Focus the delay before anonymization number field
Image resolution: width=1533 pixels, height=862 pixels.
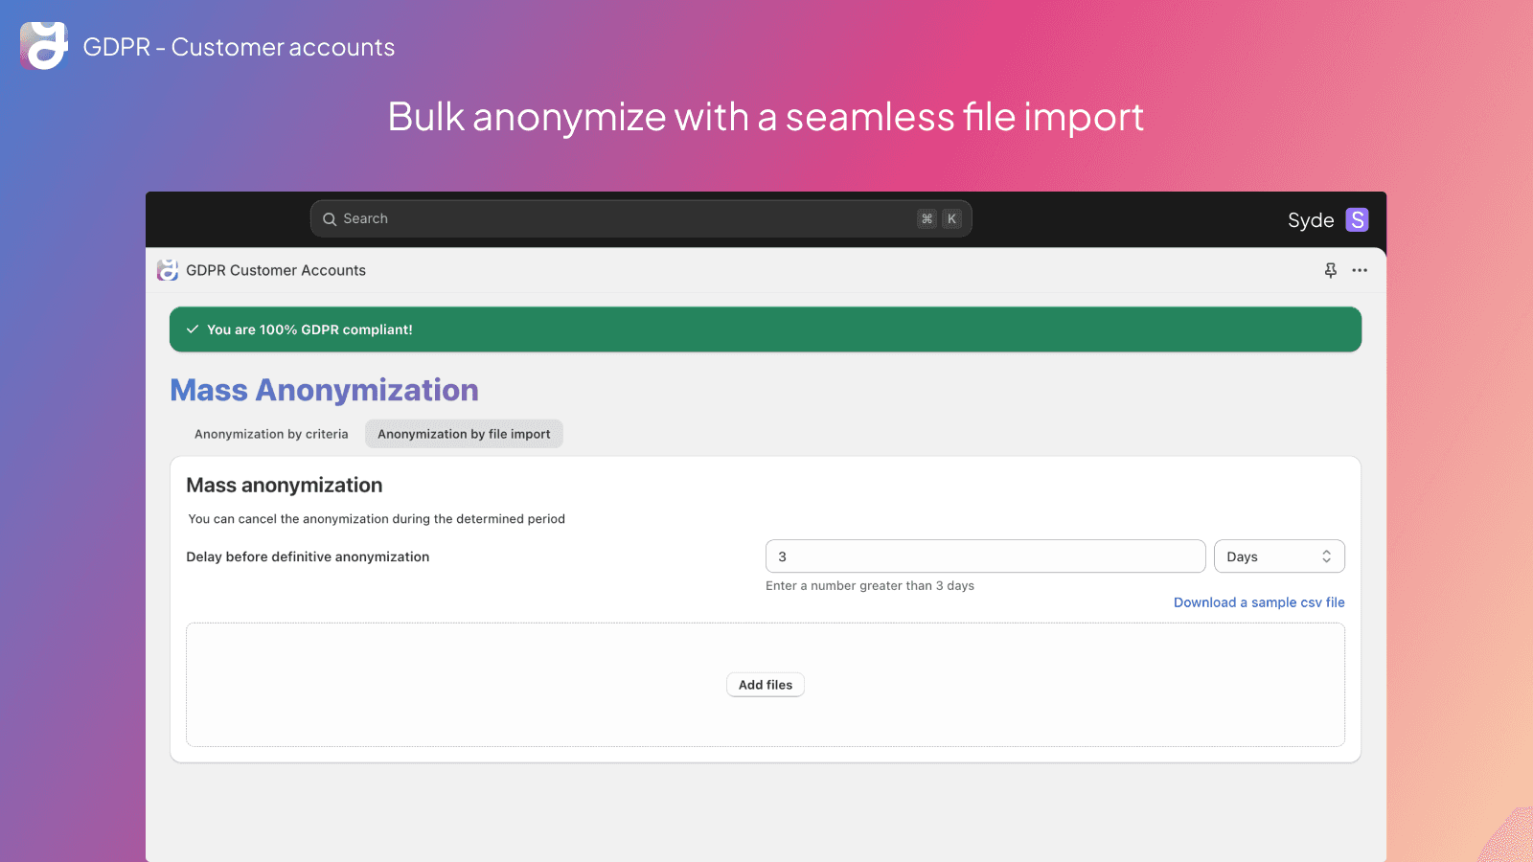pyautogui.click(x=985, y=556)
